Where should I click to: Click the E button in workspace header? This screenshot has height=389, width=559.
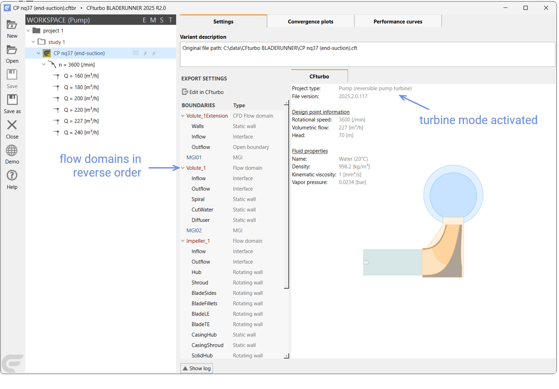tap(145, 20)
